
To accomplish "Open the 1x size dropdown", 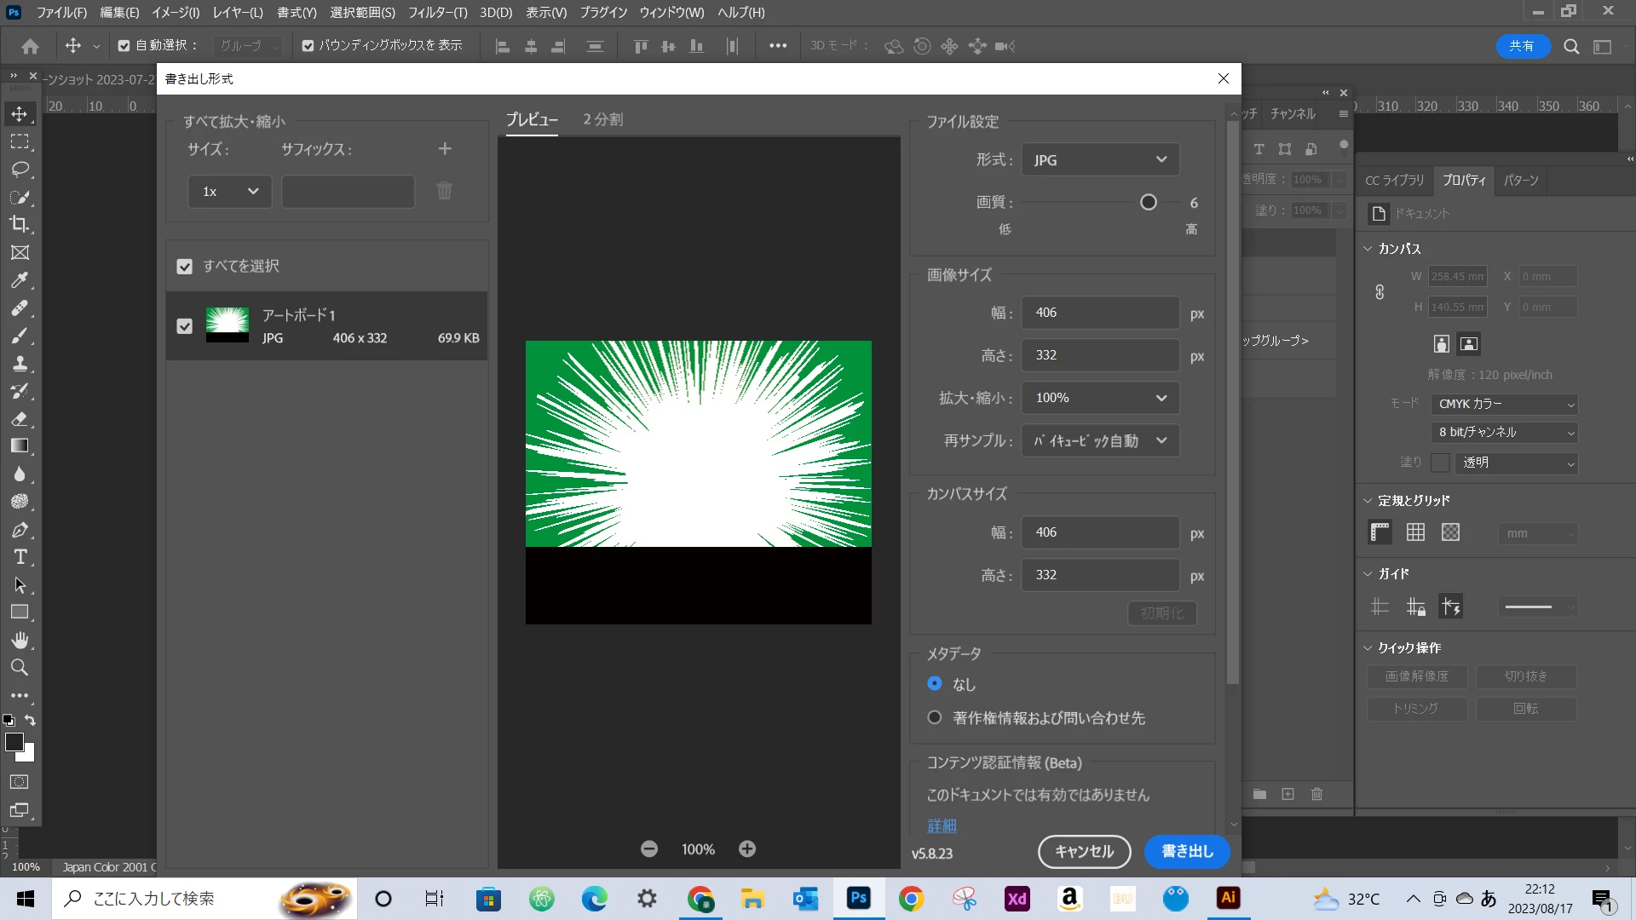I will coord(229,192).
